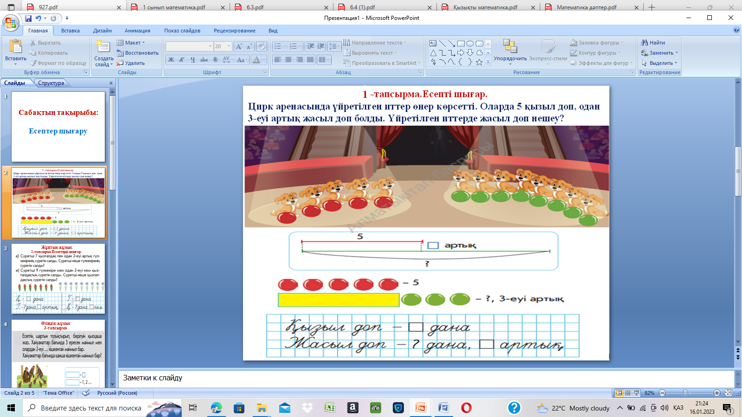This screenshot has width=742, height=417.
Task: Open the Показ слайдов ribbon tab
Action: [182, 31]
